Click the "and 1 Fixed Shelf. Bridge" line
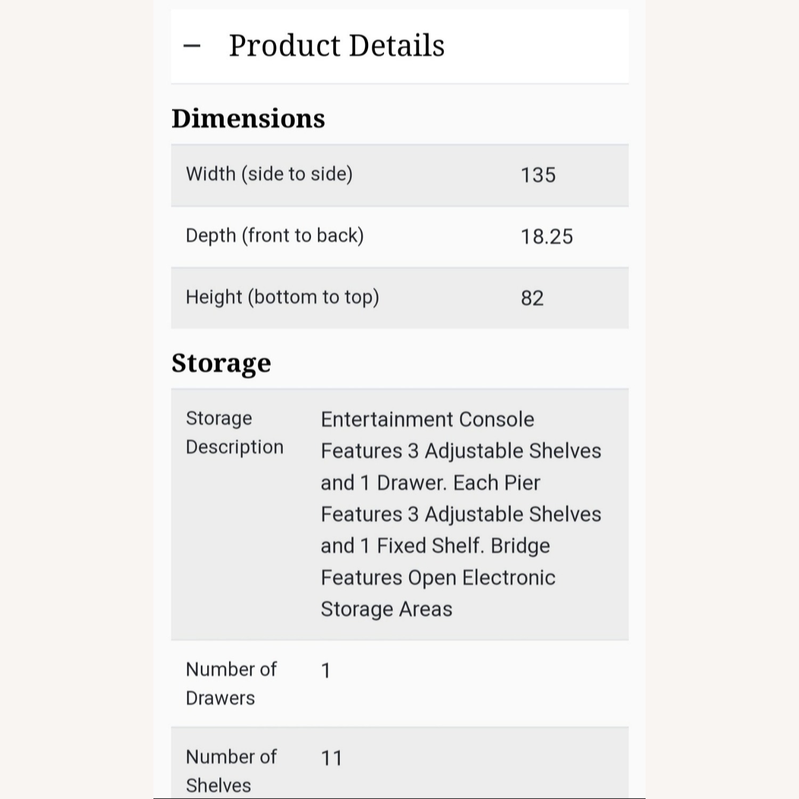This screenshot has height=799, width=799. coord(435,546)
